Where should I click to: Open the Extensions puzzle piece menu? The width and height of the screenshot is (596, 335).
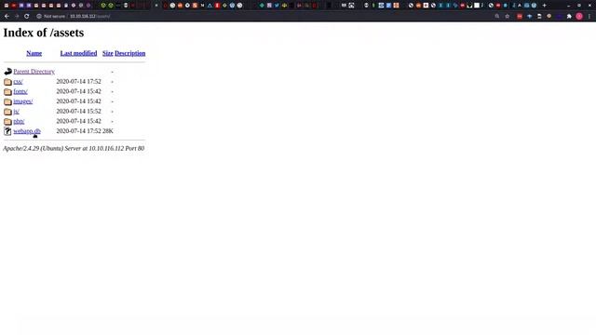(569, 17)
